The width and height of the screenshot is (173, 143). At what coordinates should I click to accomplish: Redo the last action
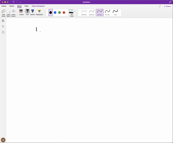(x=17, y=2)
